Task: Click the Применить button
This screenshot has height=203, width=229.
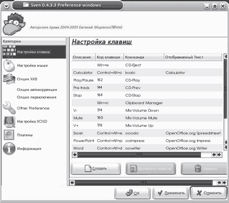Action: point(171,193)
